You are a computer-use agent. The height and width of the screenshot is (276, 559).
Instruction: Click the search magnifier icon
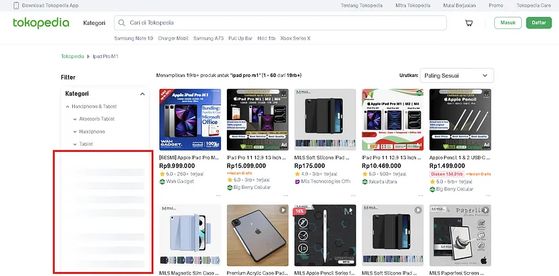pyautogui.click(x=122, y=23)
